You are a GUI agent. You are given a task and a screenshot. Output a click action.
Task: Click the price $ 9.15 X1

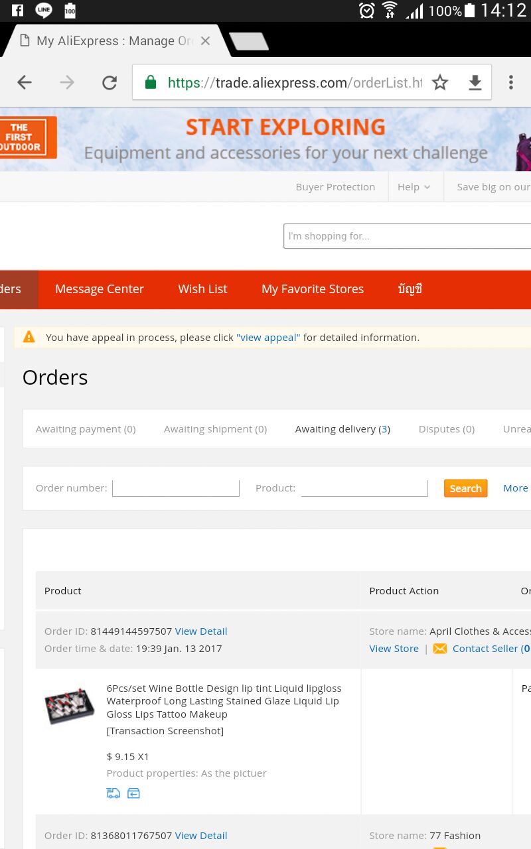128,756
